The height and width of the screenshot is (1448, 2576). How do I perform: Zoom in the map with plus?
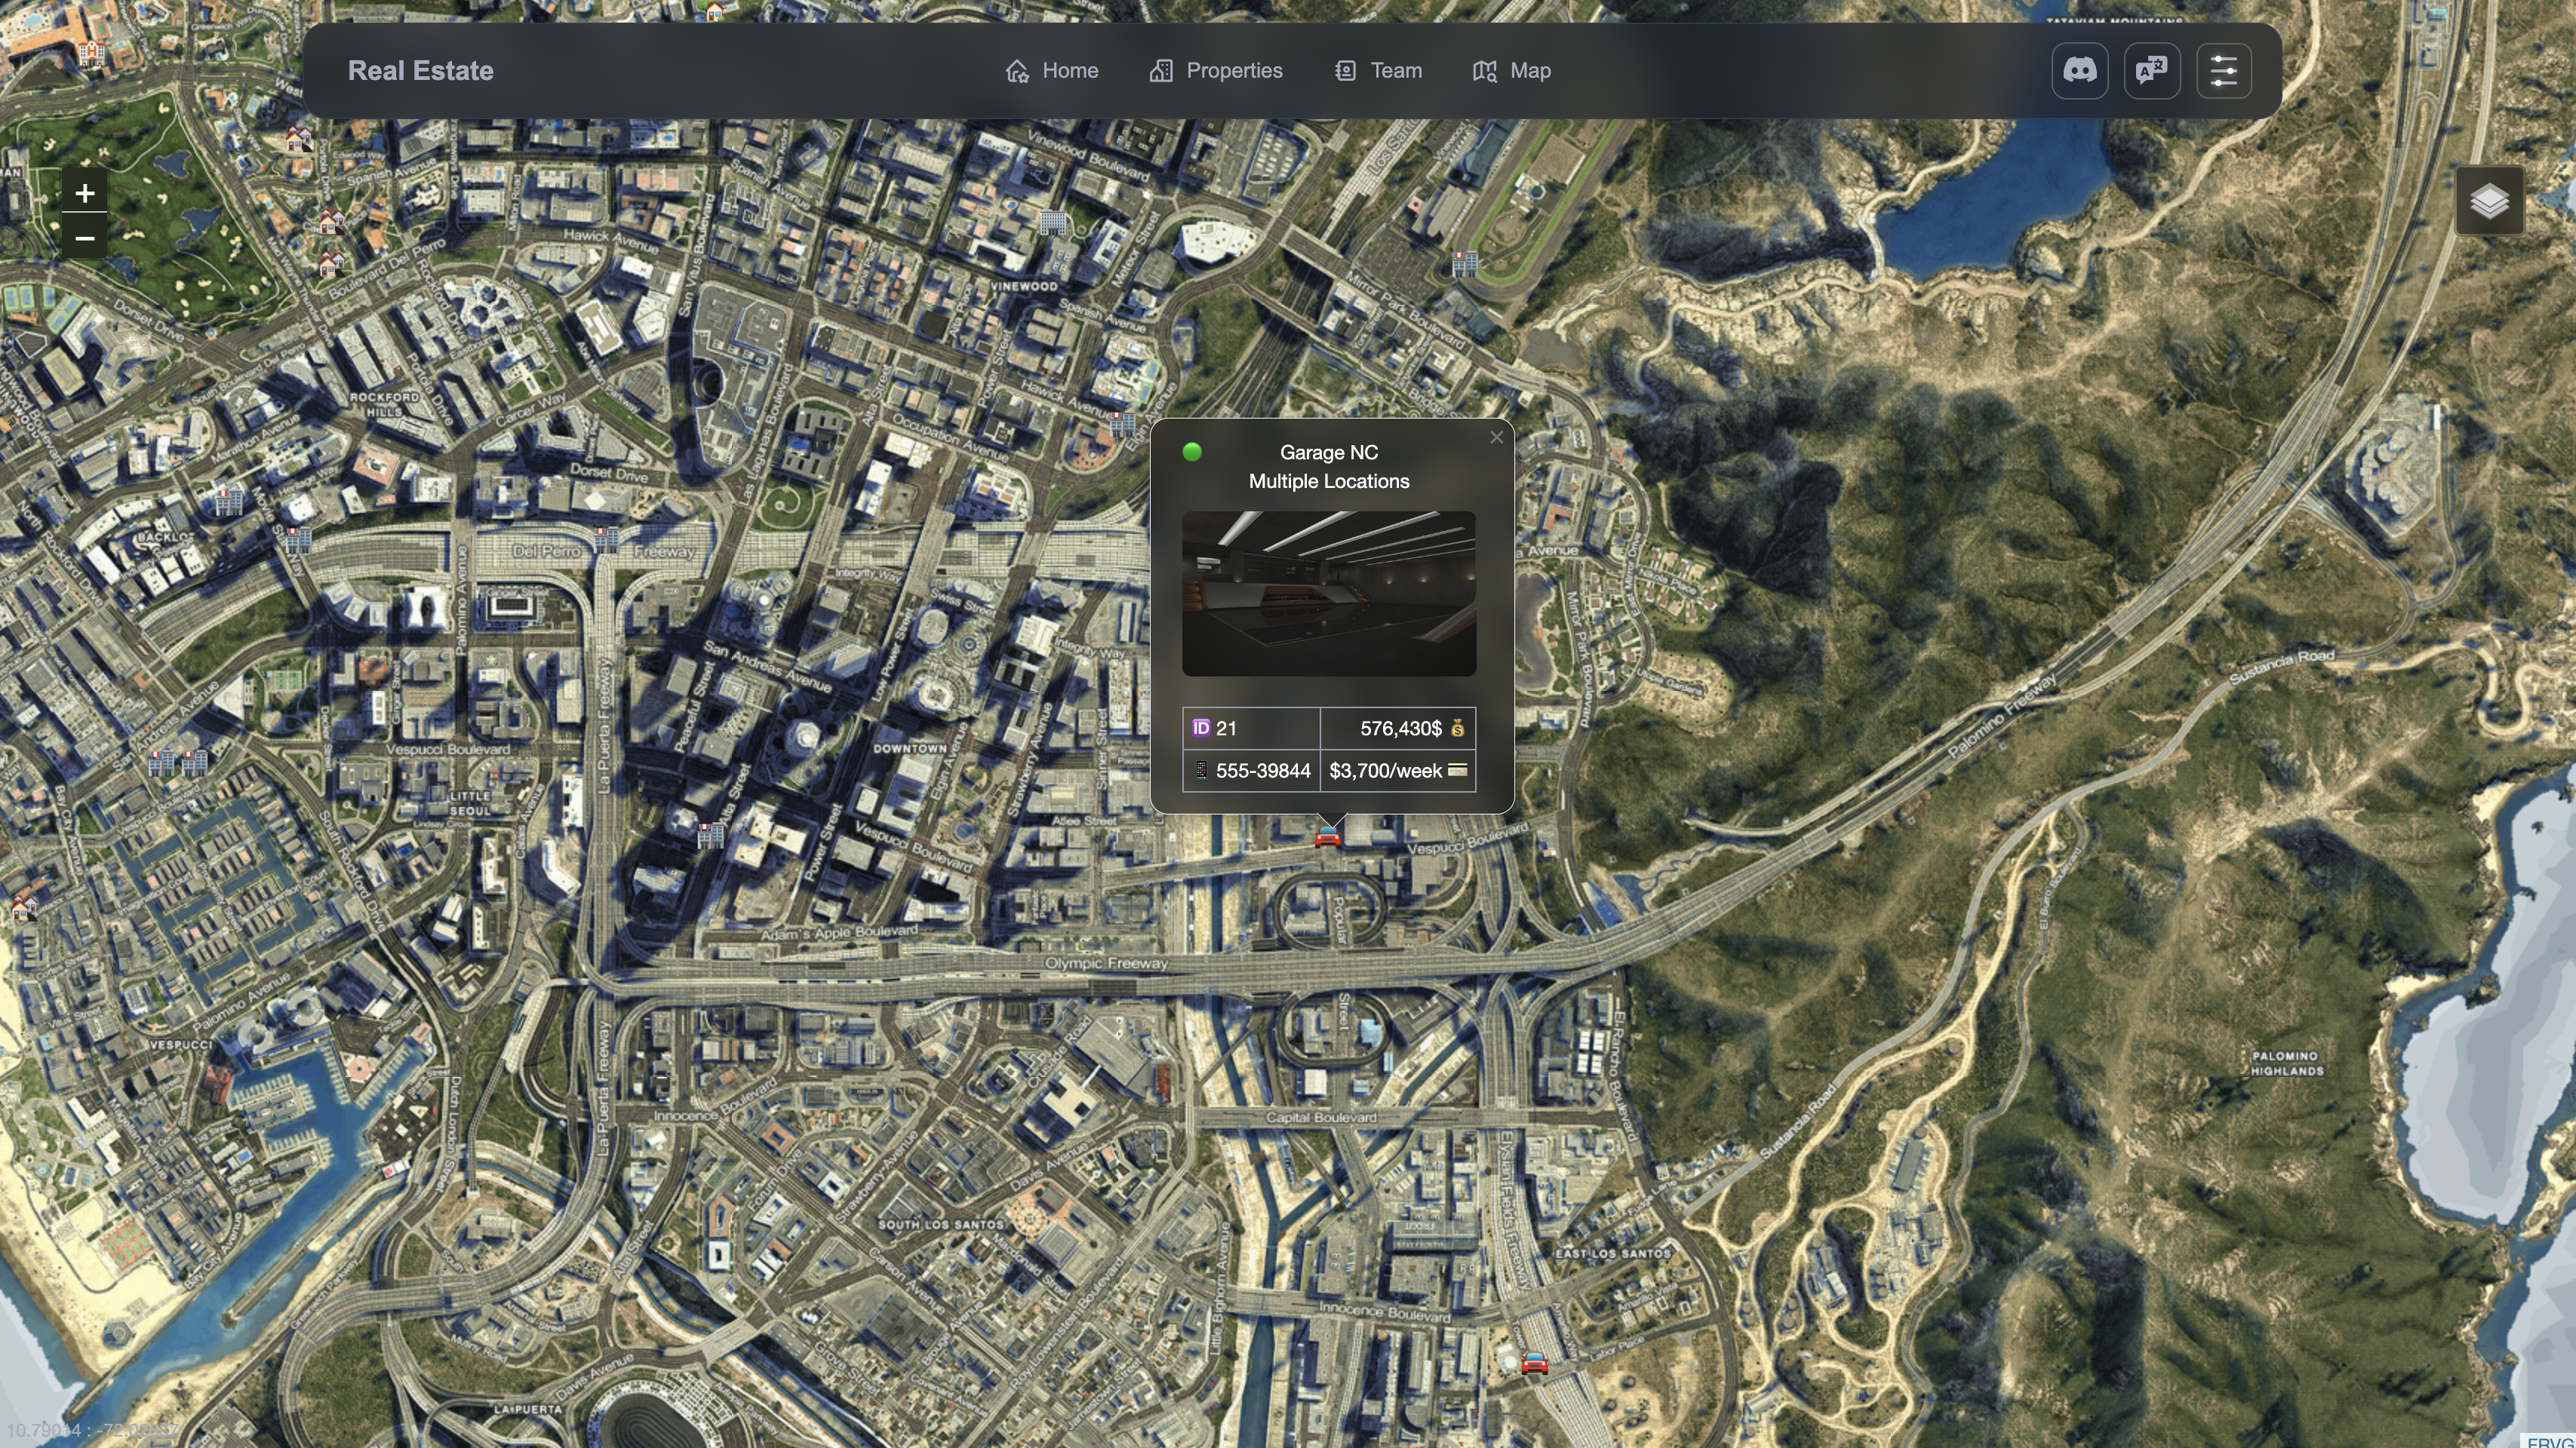(x=85, y=193)
